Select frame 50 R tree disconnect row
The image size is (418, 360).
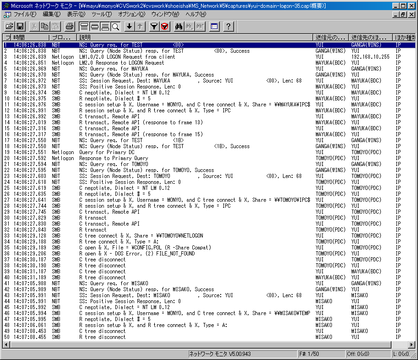(x=209, y=337)
